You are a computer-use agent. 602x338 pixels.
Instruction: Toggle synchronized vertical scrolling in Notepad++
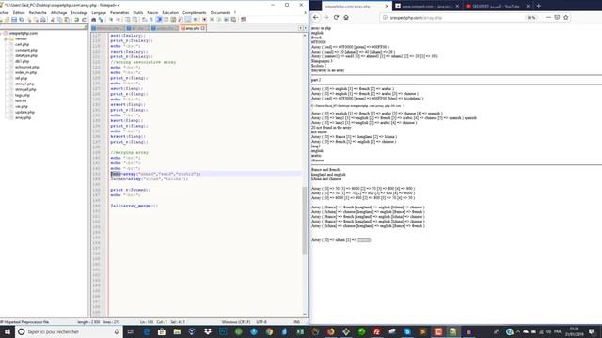128,20
